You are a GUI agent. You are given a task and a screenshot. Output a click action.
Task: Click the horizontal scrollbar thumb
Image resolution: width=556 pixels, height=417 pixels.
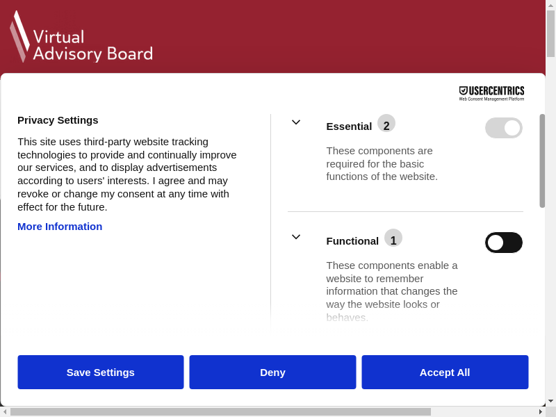220,411
